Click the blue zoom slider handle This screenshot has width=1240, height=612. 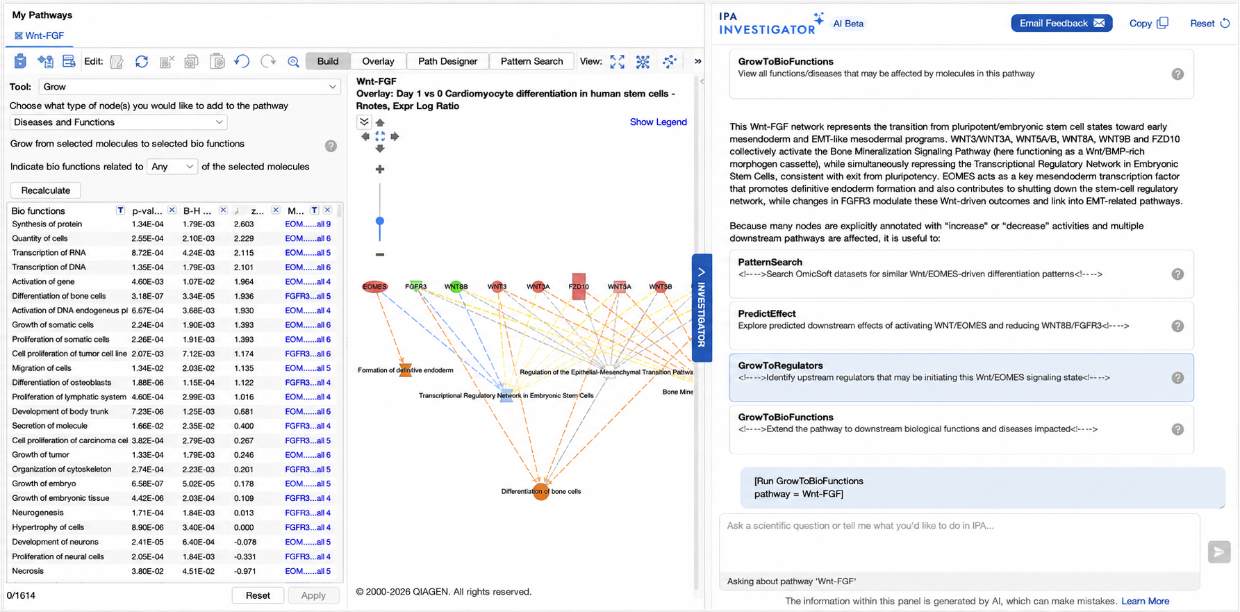point(380,221)
